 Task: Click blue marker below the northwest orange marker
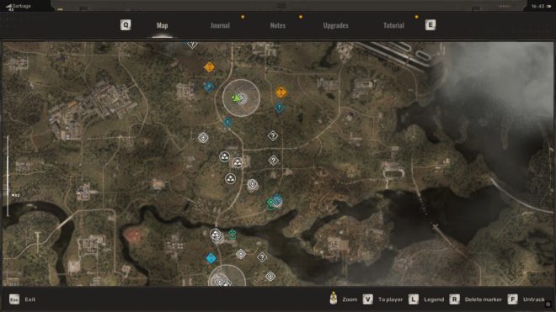pos(209,87)
